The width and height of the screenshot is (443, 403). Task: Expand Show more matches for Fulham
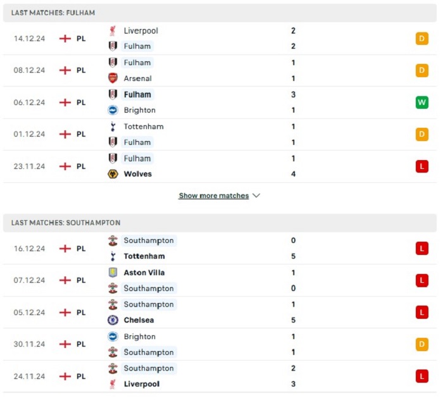(214, 195)
